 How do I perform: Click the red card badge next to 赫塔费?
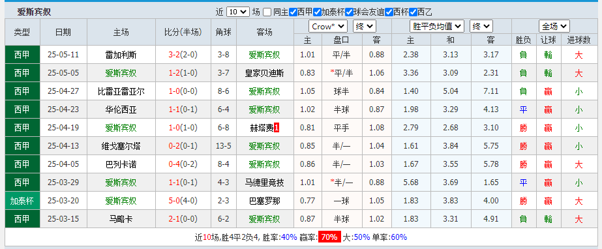point(277,128)
